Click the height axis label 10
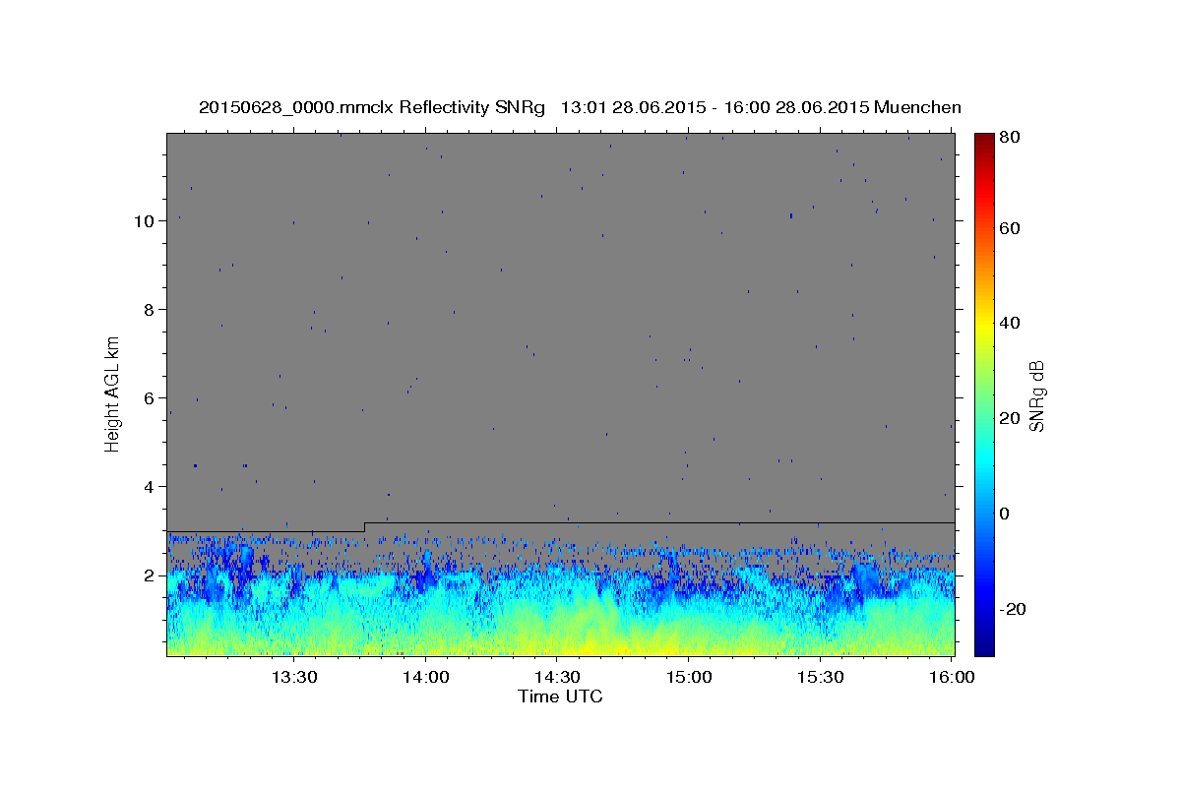The height and width of the screenshot is (787, 1181). point(145,221)
